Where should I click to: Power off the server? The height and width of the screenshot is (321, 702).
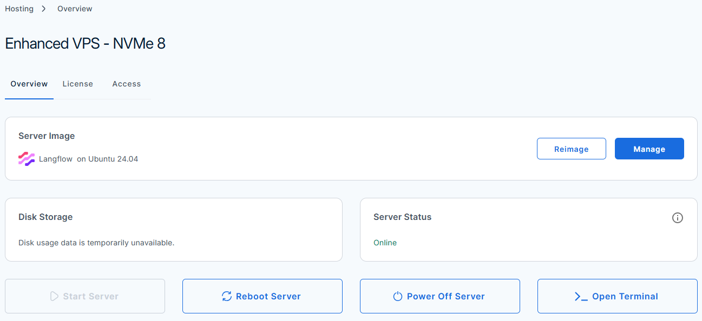pyautogui.click(x=440, y=296)
